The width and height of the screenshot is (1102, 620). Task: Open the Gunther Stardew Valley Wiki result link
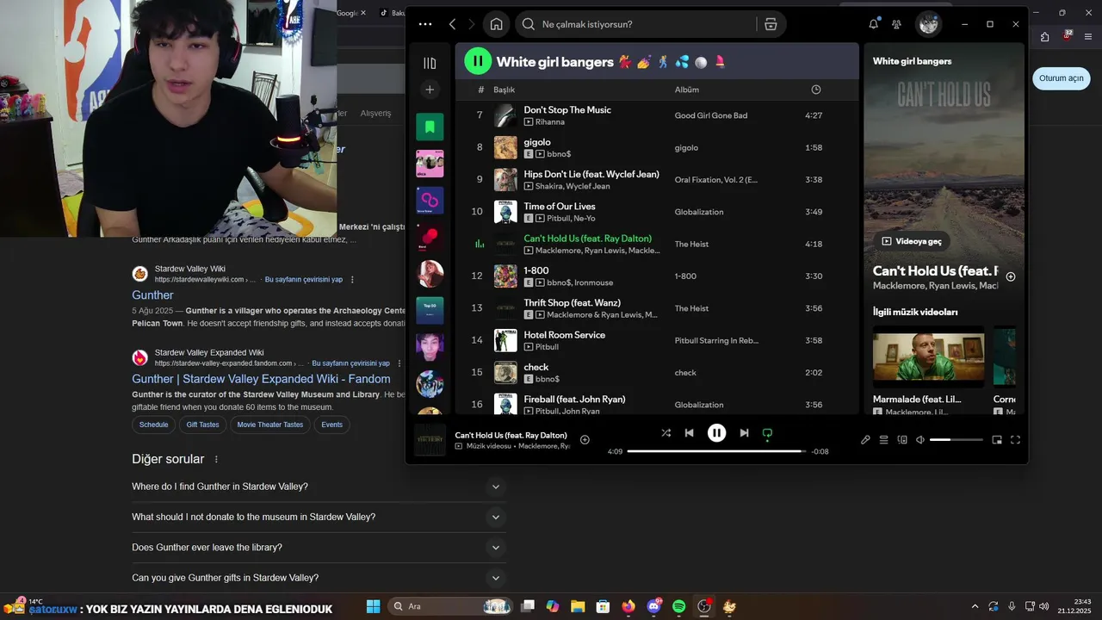152,295
